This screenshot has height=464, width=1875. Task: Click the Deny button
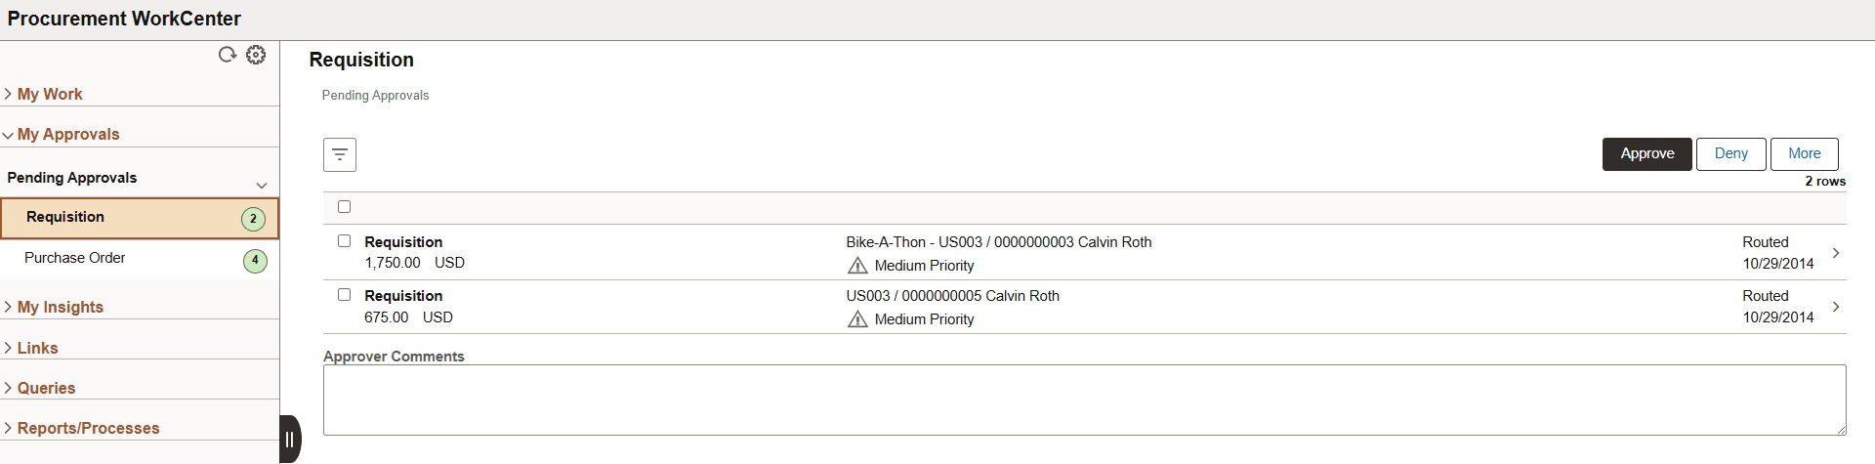coord(1731,154)
